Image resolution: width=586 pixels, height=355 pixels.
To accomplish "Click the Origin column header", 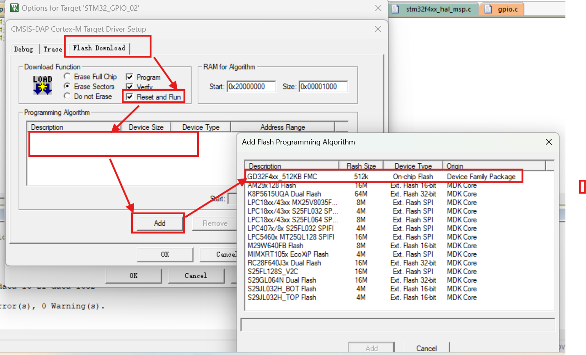I will [494, 165].
